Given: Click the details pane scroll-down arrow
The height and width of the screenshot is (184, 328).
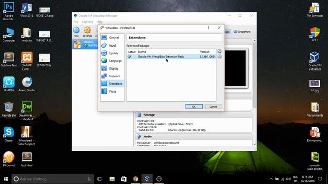Looking at the screenshot, I should 254,144.
